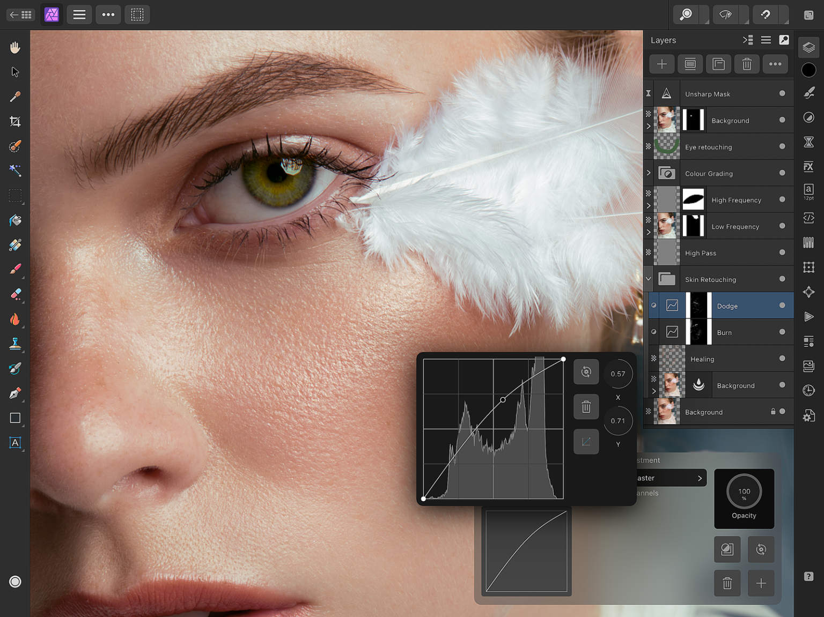Open the Document hamburger menu
The image size is (824, 617).
[x=79, y=14]
